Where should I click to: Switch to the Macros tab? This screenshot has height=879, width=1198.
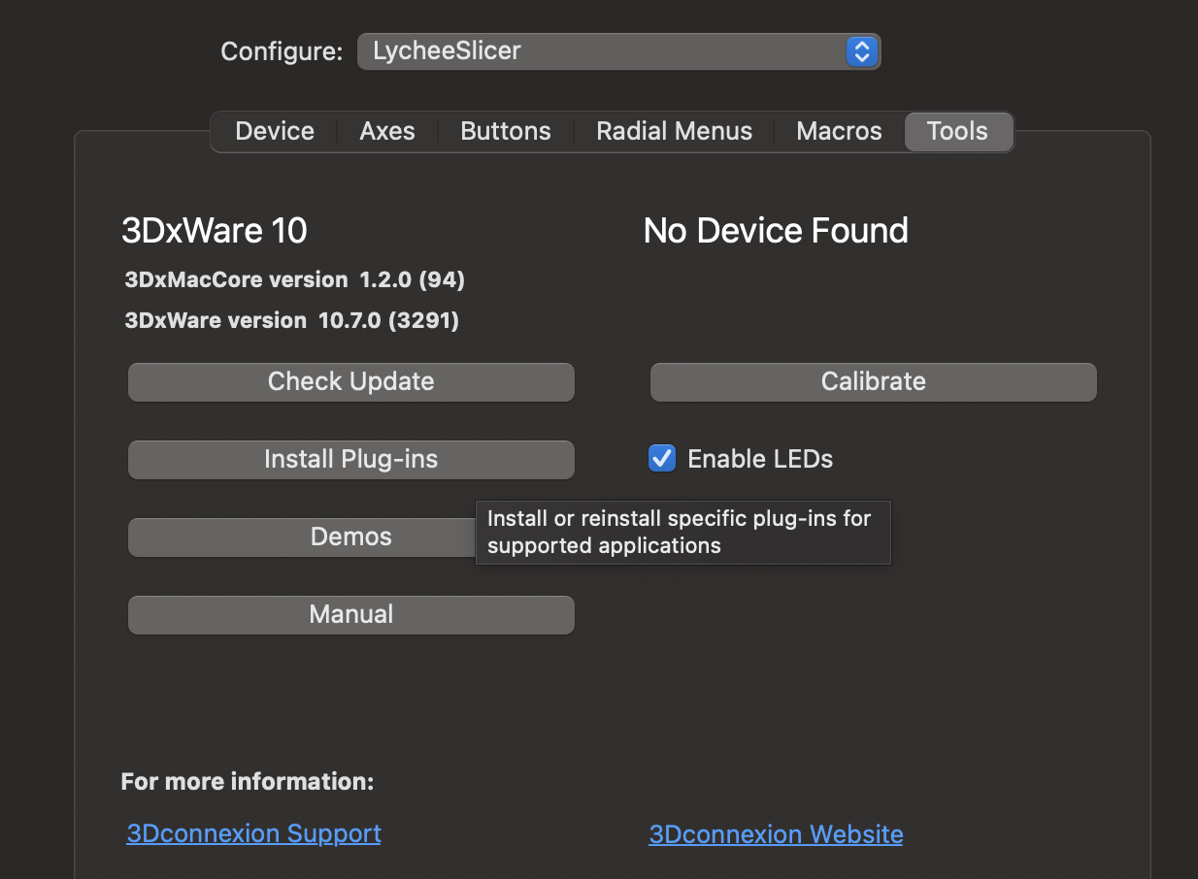[838, 130]
